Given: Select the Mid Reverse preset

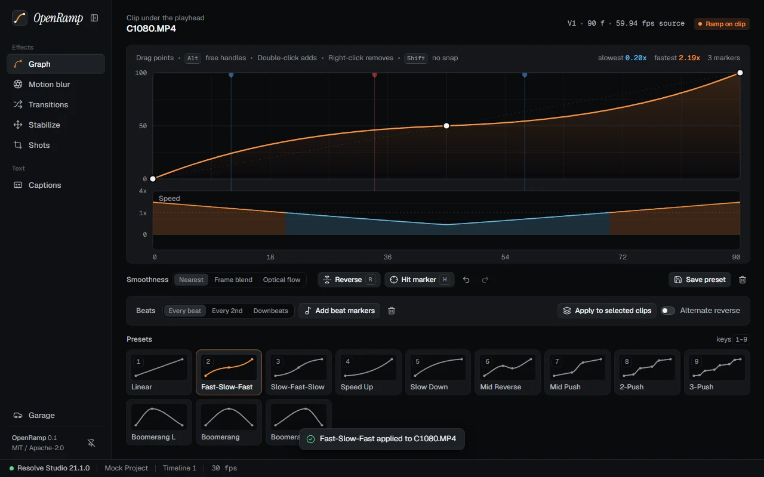Looking at the screenshot, I should tap(508, 372).
